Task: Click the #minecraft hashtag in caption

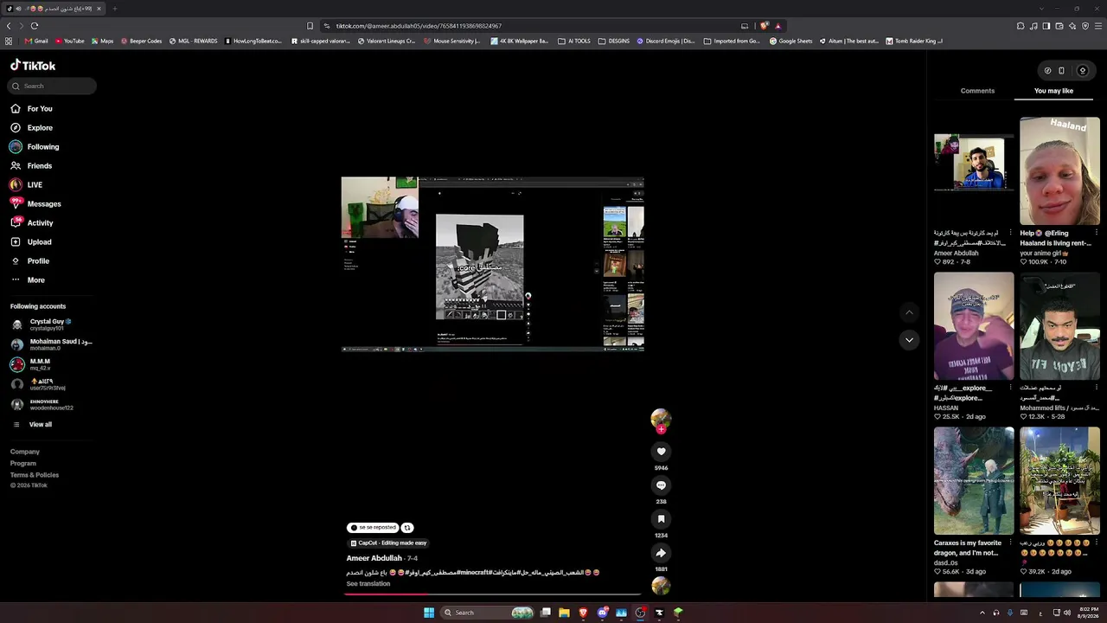Action: pos(474,573)
